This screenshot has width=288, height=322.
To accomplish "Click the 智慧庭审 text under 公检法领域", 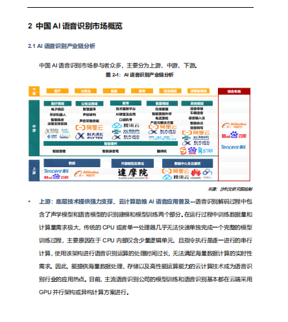I will (90, 109).
